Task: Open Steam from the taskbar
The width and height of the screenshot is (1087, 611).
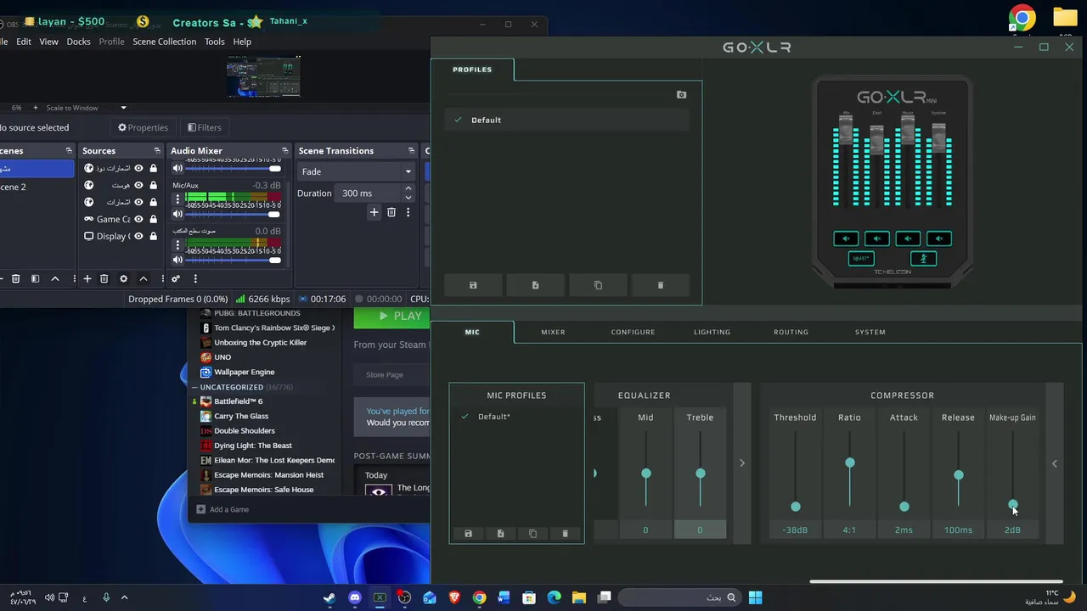Action: pos(329,597)
